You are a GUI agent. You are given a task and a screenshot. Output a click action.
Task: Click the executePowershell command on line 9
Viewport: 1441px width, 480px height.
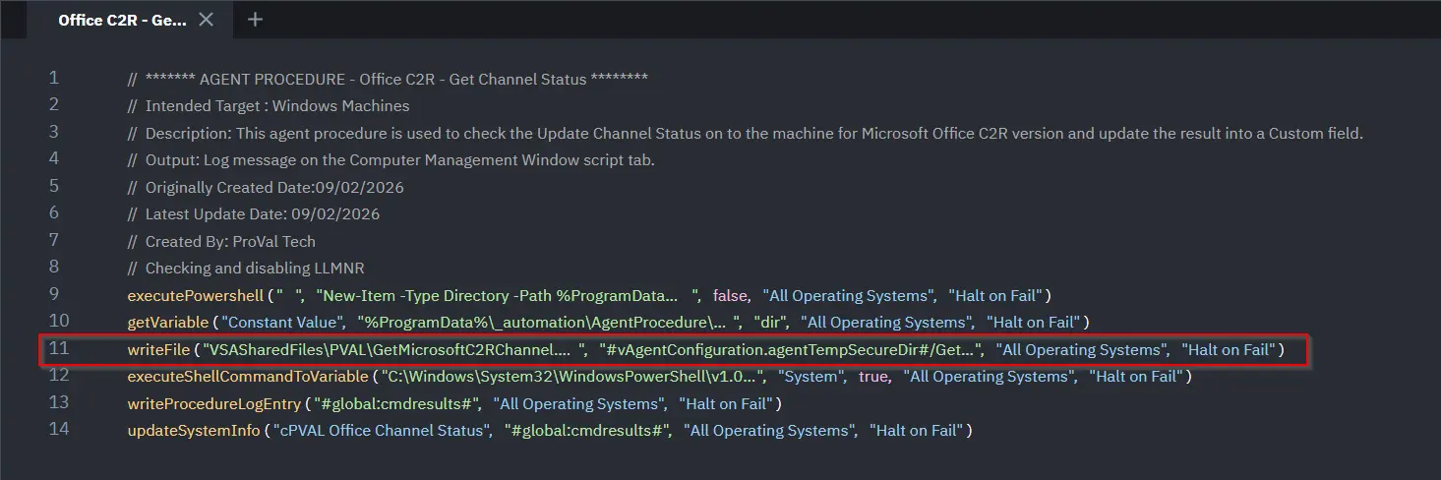click(195, 295)
